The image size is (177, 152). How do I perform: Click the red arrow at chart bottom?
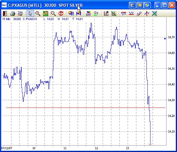pyautogui.click(x=150, y=144)
